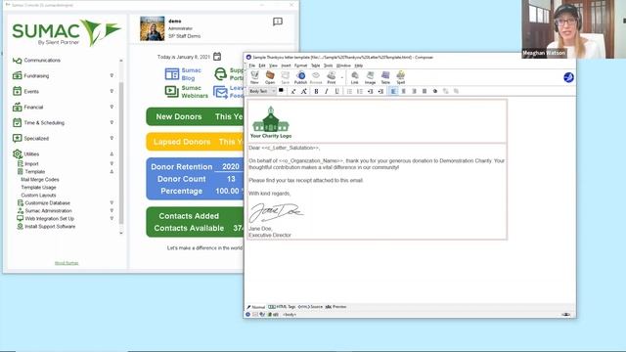Toggle Italic formatting in Composer
The width and height of the screenshot is (626, 352).
coord(327,91)
